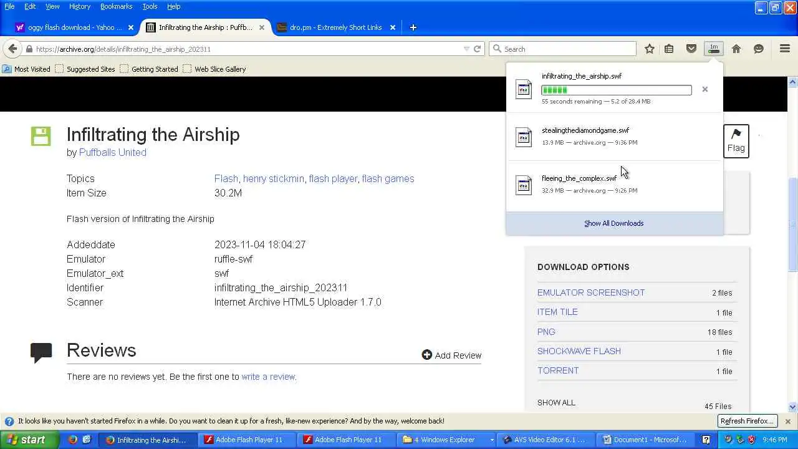Open the History menu
Viewport: 798px width, 449px height.
click(x=80, y=6)
